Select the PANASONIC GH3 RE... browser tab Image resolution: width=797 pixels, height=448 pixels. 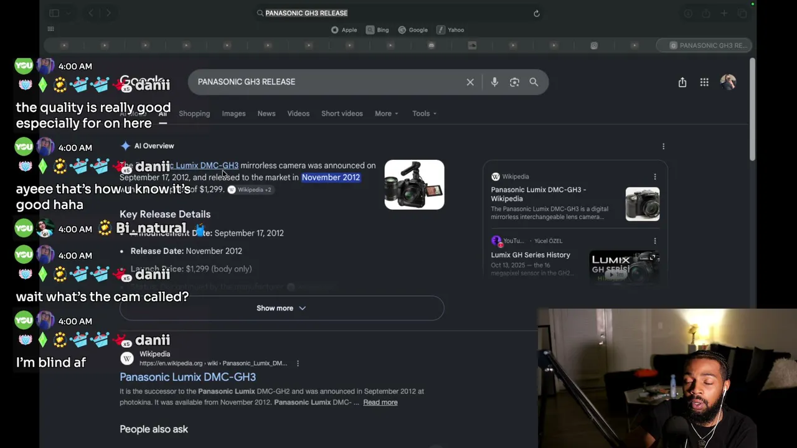pyautogui.click(x=705, y=45)
